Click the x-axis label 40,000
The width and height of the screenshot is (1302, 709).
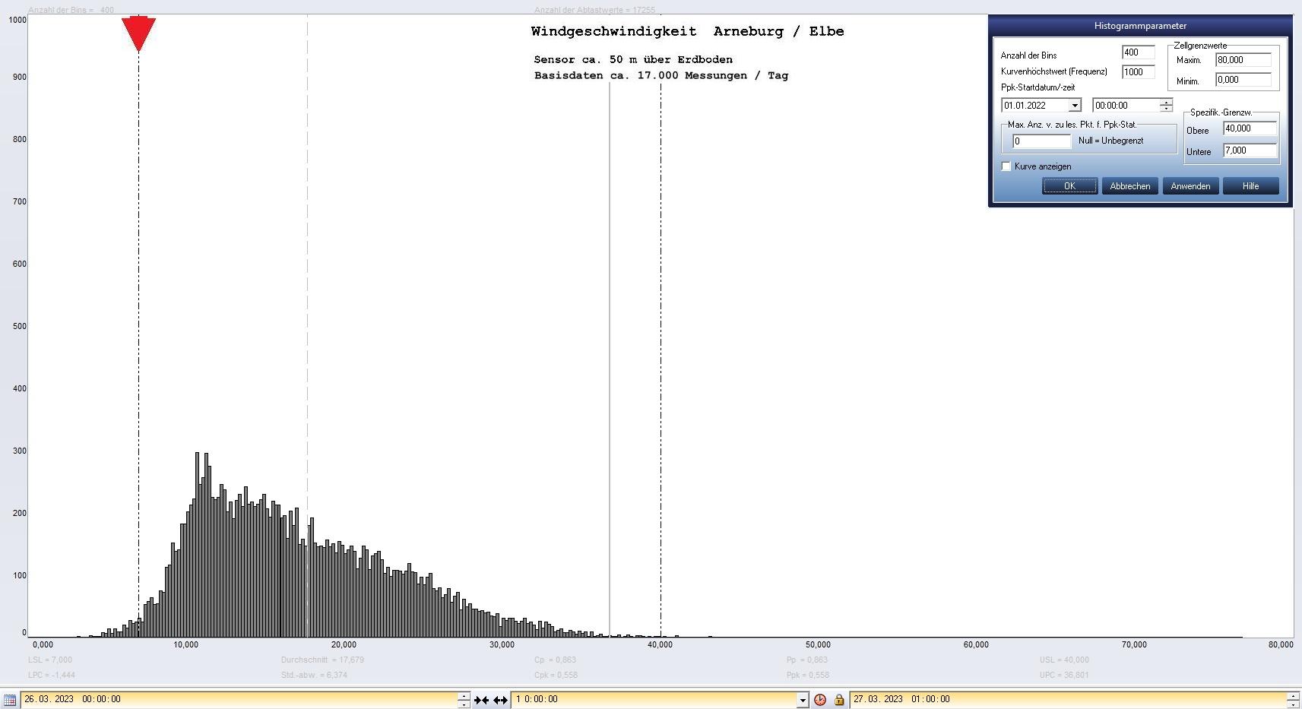[660, 644]
